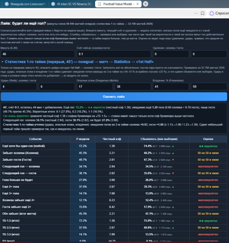Click the away dangerous attacks field showing 38
Viewport: 229px width, 243px height.
(x=133, y=87)
